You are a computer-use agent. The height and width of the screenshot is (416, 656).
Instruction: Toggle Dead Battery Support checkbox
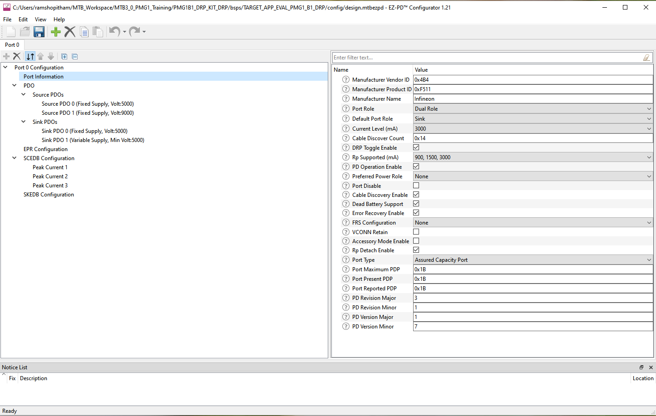(x=416, y=204)
